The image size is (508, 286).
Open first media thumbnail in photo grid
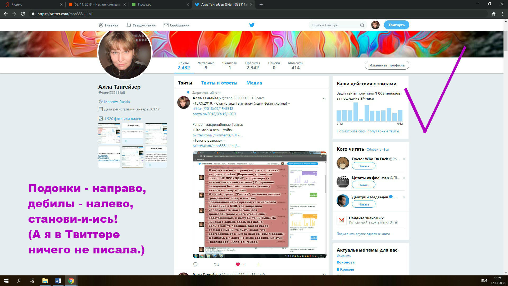tap(109, 133)
